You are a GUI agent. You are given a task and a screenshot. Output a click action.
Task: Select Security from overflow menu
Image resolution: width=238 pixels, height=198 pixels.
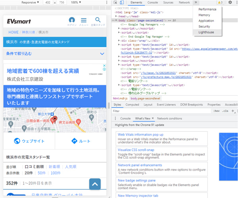pyautogui.click(x=207, y=27)
